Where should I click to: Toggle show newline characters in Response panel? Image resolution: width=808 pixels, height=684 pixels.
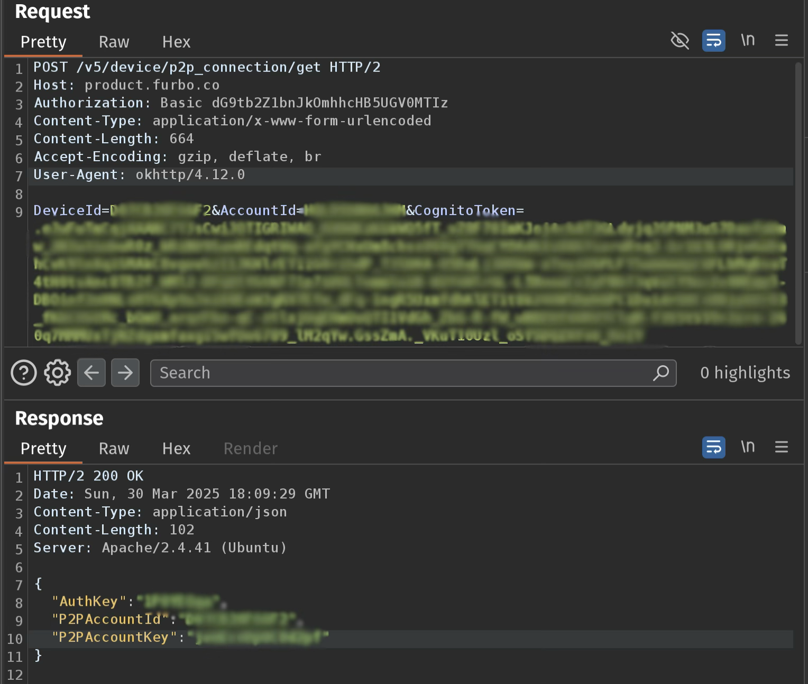click(748, 447)
